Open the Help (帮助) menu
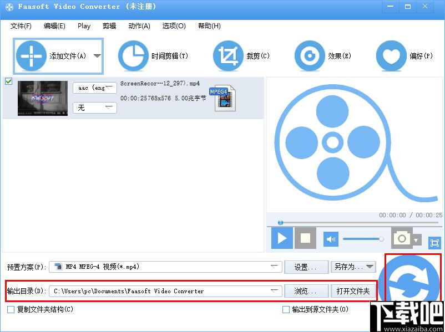 pyautogui.click(x=209, y=26)
